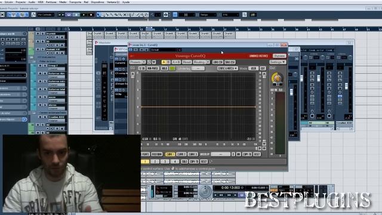Open the Edición menu
This screenshot has height=215, width=382.
coord(9,2)
